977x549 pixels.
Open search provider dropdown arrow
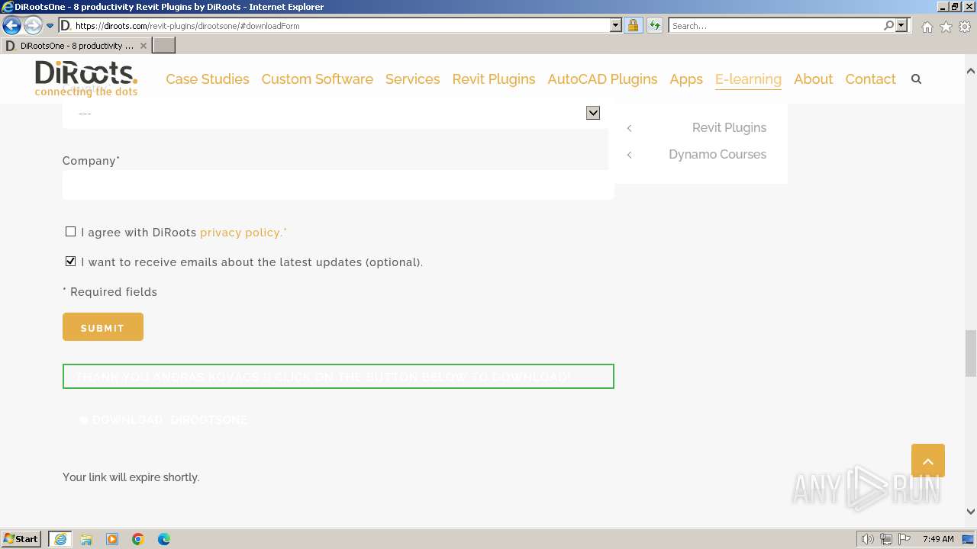point(901,26)
